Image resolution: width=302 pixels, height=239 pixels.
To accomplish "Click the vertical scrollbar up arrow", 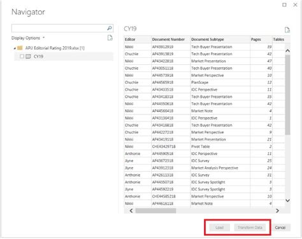I will [287, 51].
